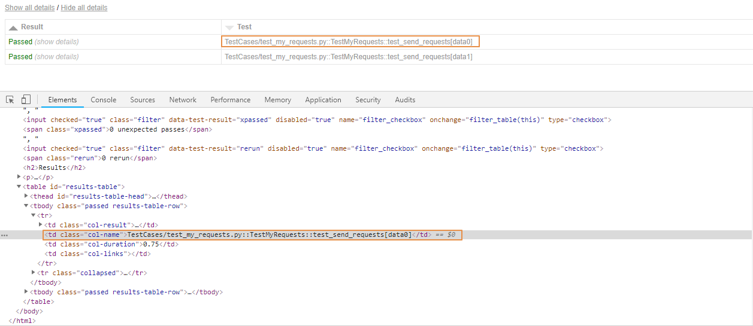Viewport: 753px width, 326px height.
Task: Click the Test column sort arrow
Action: 229,28
